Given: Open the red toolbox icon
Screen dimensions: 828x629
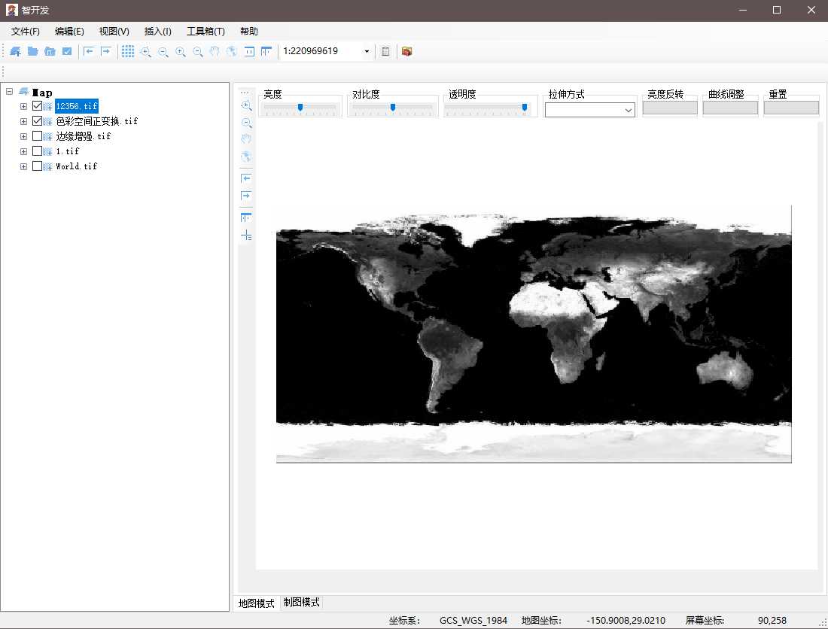Looking at the screenshot, I should (406, 51).
